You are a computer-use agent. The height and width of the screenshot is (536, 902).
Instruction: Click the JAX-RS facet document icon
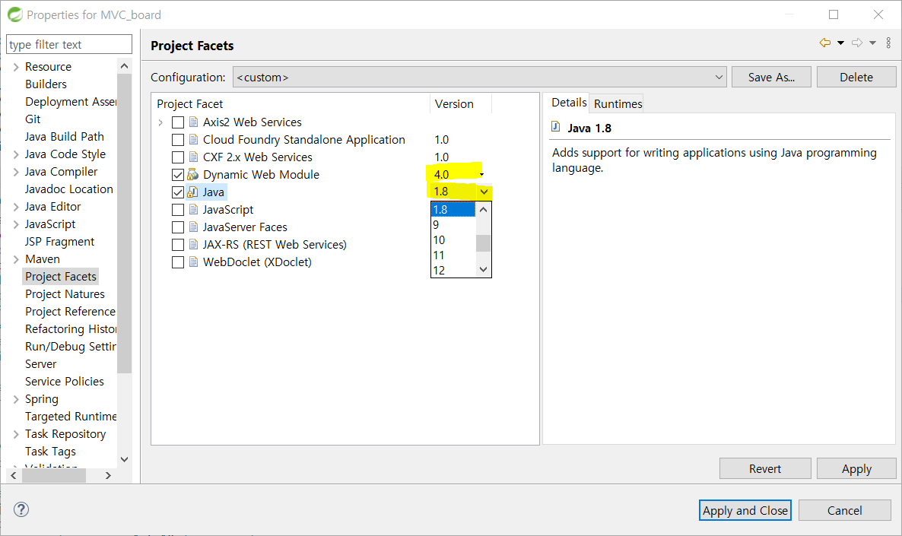[x=194, y=244]
